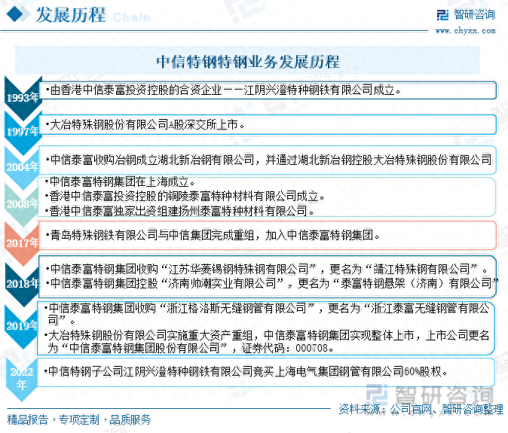Open the www.chyxx.com link

(x=465, y=31)
